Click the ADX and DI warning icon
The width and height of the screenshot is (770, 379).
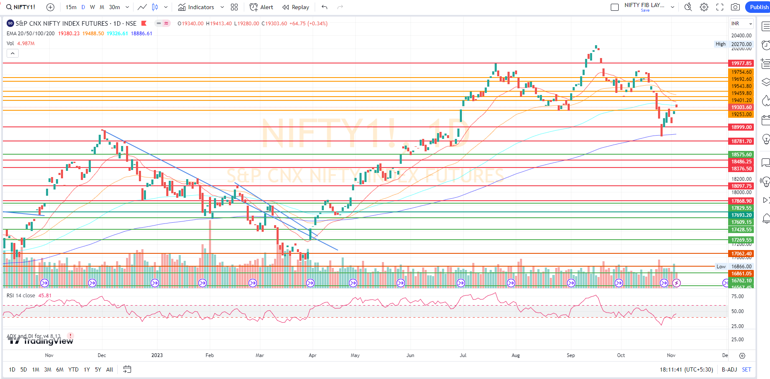click(x=71, y=336)
